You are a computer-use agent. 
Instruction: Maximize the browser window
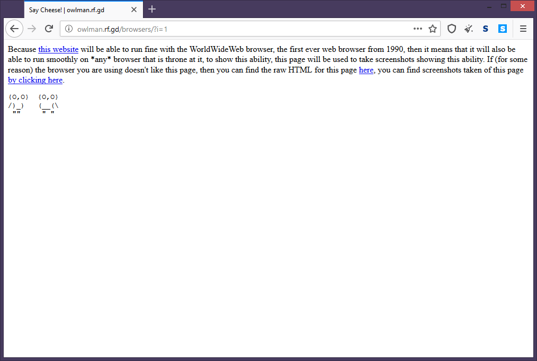(x=504, y=6)
